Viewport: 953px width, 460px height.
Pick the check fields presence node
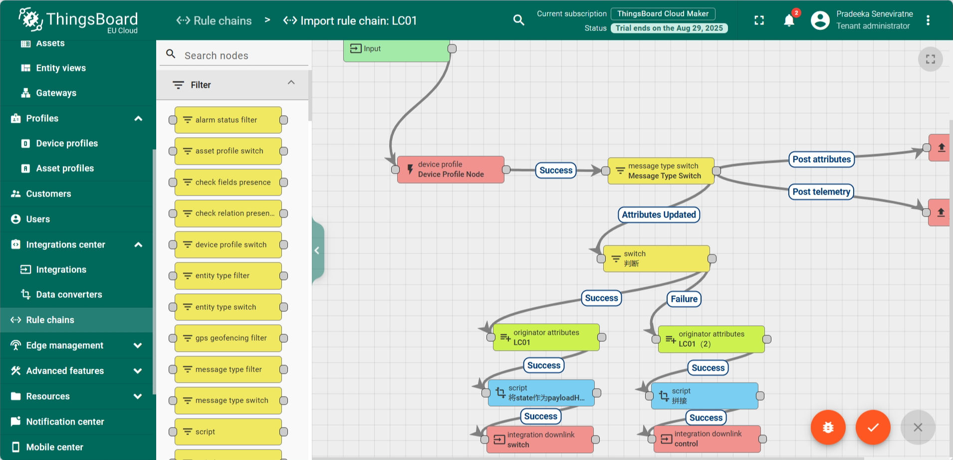tap(228, 182)
